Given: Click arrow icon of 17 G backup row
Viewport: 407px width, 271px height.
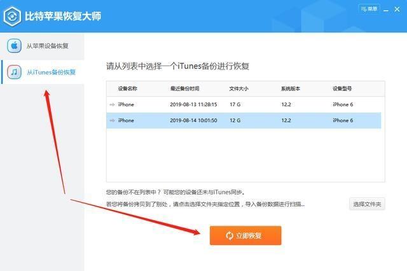Looking at the screenshot, I should tap(112, 104).
